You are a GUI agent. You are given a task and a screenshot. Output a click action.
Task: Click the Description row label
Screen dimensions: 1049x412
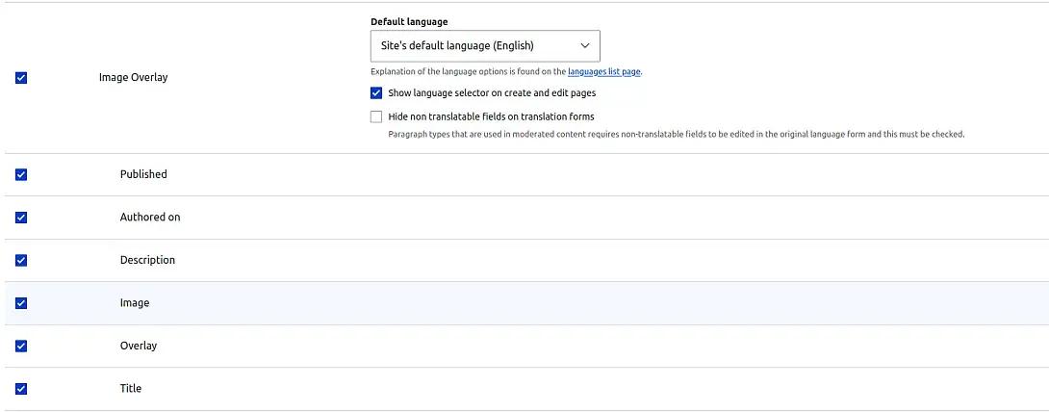(147, 260)
